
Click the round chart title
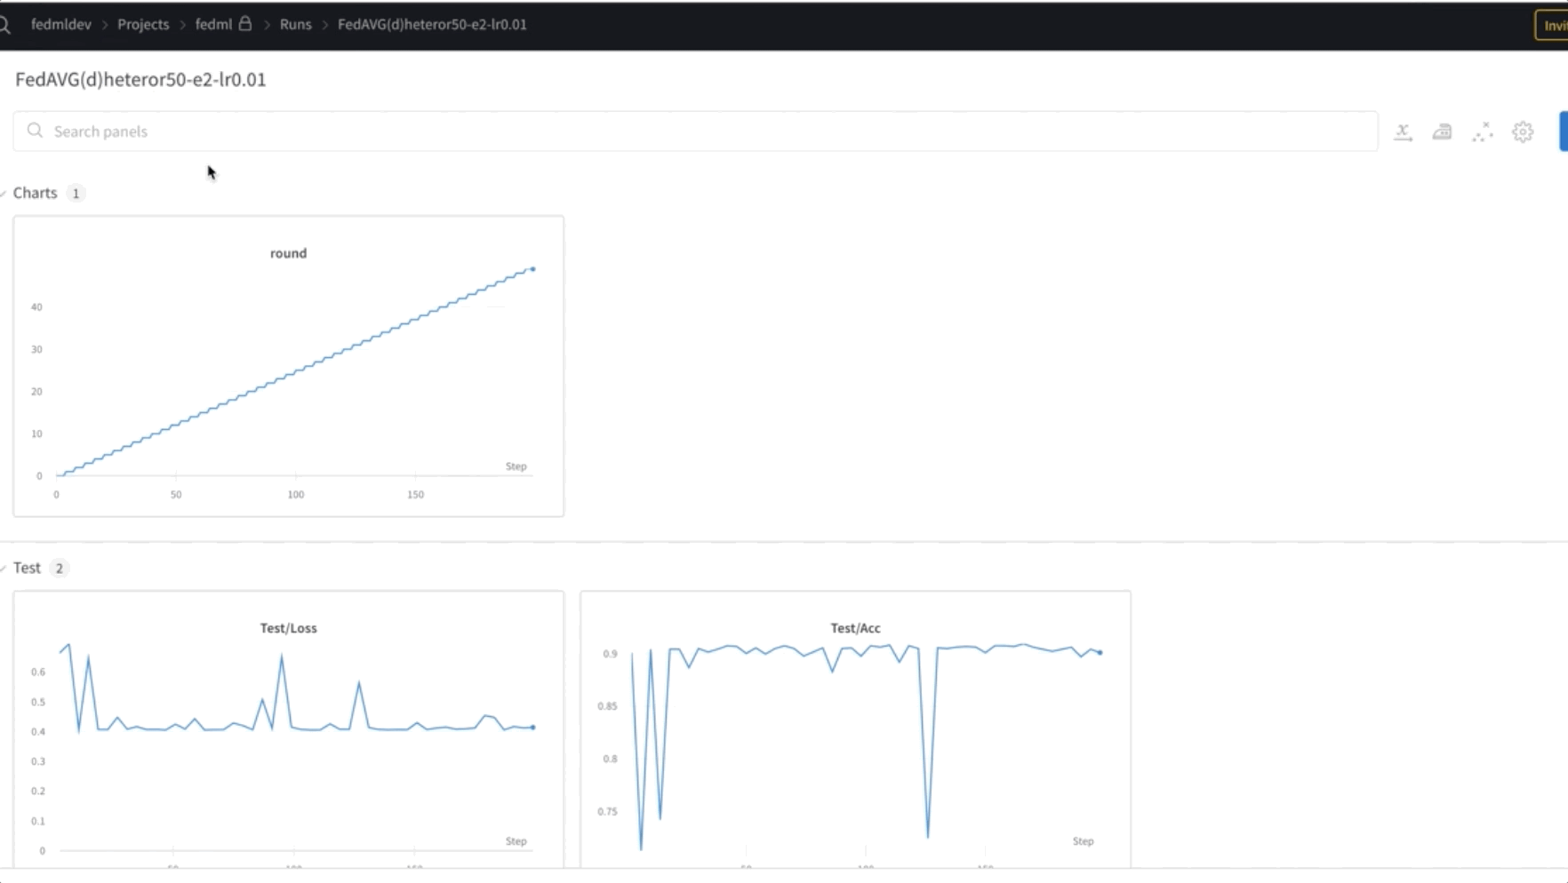[x=289, y=253]
